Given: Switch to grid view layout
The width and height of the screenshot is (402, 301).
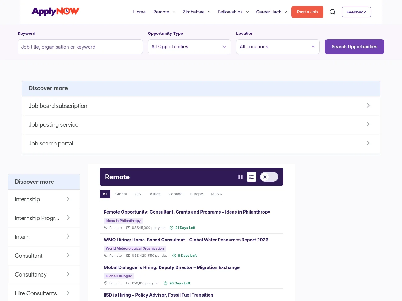Looking at the screenshot, I should [x=241, y=177].
